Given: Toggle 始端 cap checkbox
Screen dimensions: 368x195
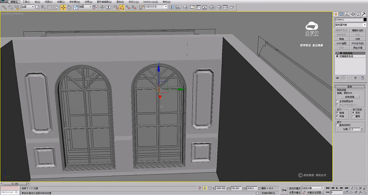Looking at the screenshot, I should coord(337,113).
